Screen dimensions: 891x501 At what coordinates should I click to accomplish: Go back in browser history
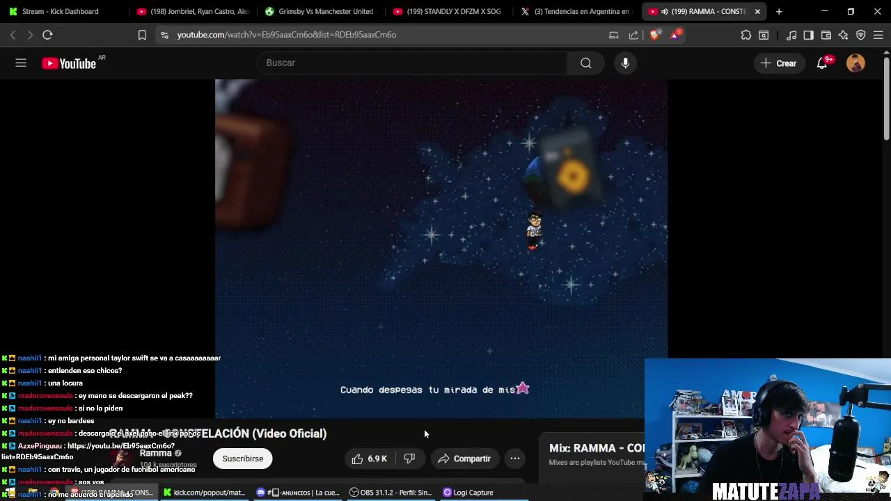coord(13,35)
